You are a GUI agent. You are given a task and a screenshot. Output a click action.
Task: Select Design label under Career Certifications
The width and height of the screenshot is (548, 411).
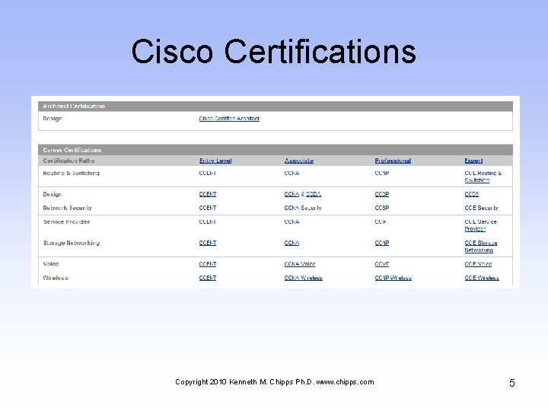pyautogui.click(x=53, y=194)
